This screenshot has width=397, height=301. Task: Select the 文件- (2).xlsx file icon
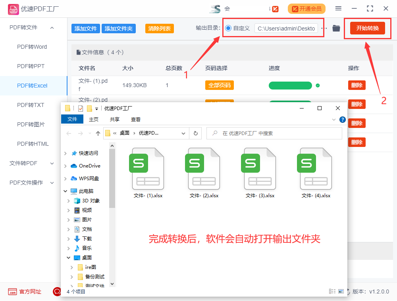click(x=204, y=169)
